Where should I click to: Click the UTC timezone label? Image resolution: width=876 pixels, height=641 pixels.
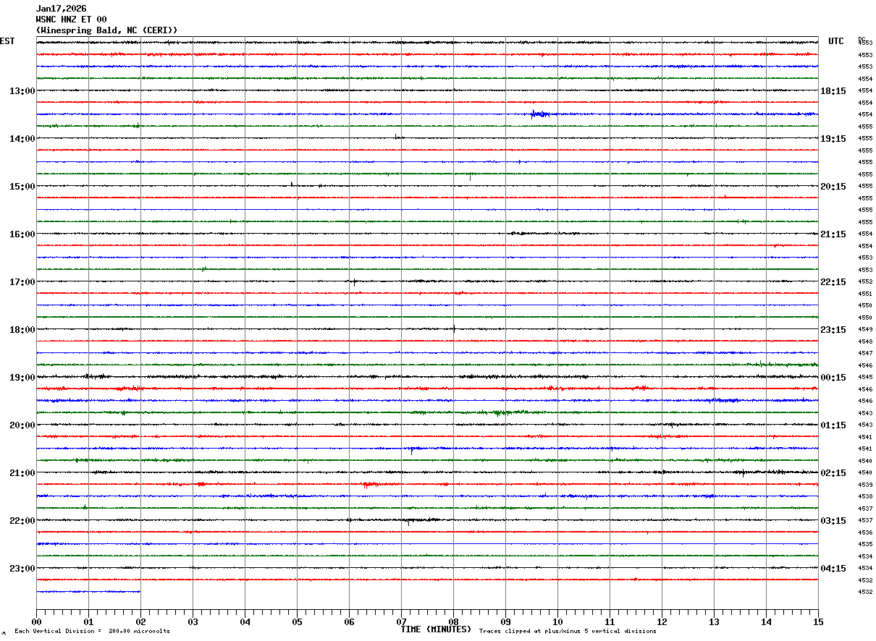pos(836,41)
